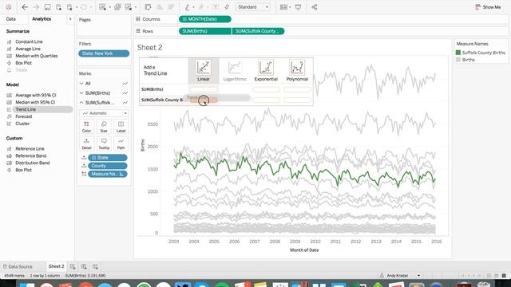Open the Size card in Marks
Viewport: 511px width, 287px height.
pos(104,126)
